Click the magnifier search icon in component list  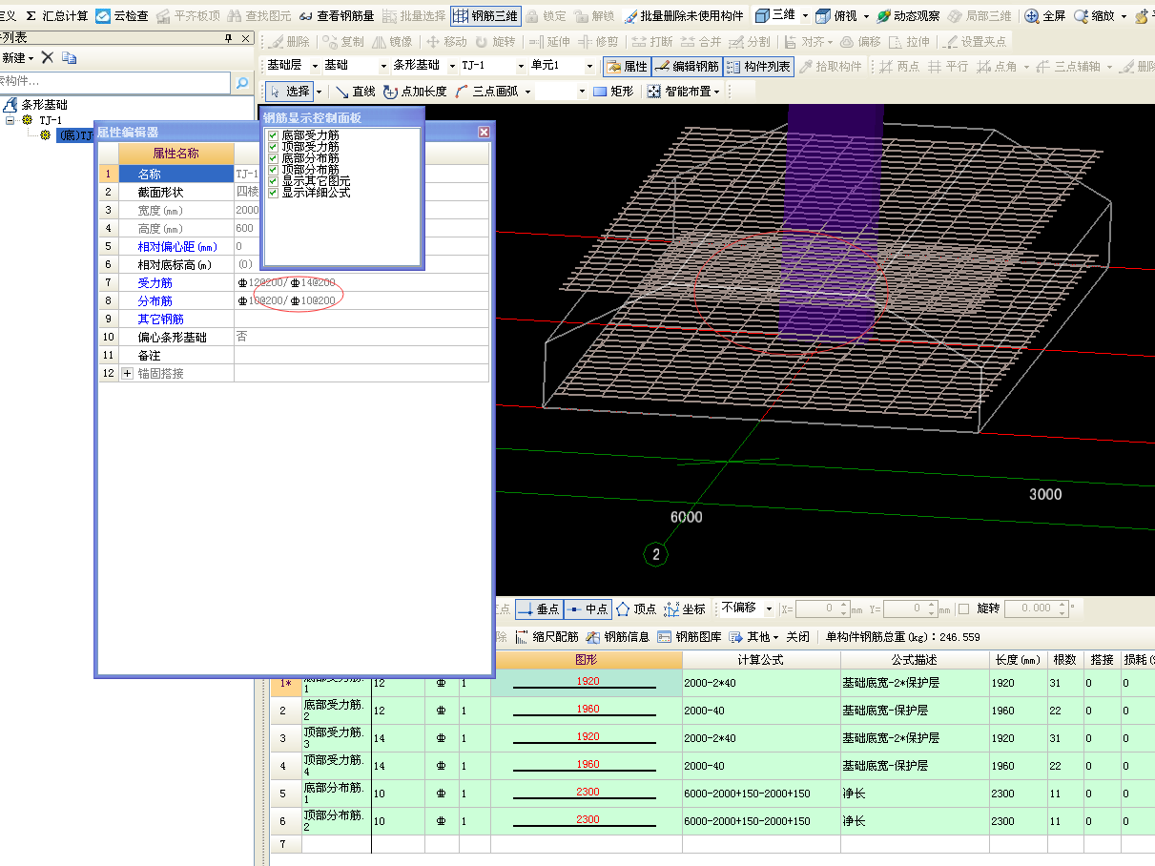pyautogui.click(x=242, y=82)
